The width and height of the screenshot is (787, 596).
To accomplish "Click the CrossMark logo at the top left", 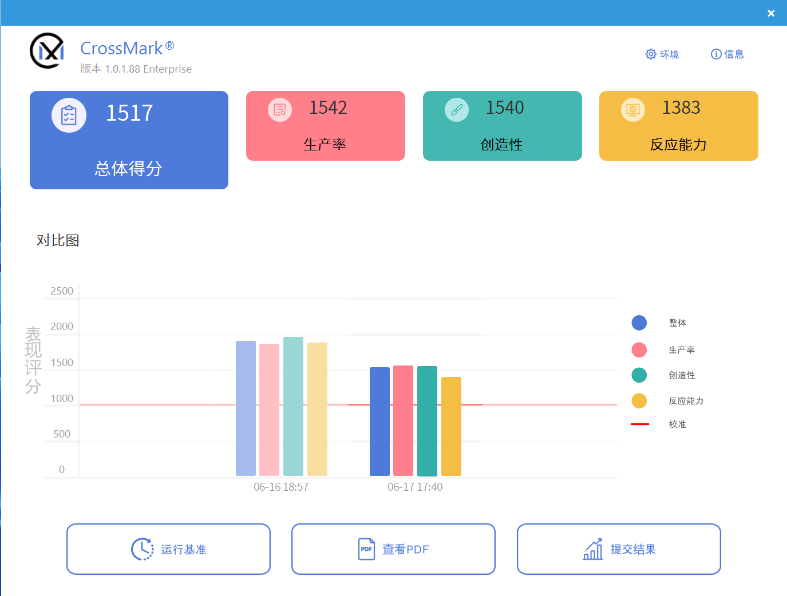I will point(46,51).
